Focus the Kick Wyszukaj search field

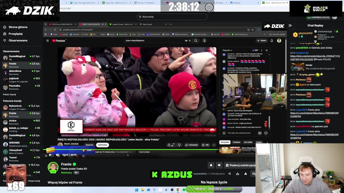[x=172, y=17]
